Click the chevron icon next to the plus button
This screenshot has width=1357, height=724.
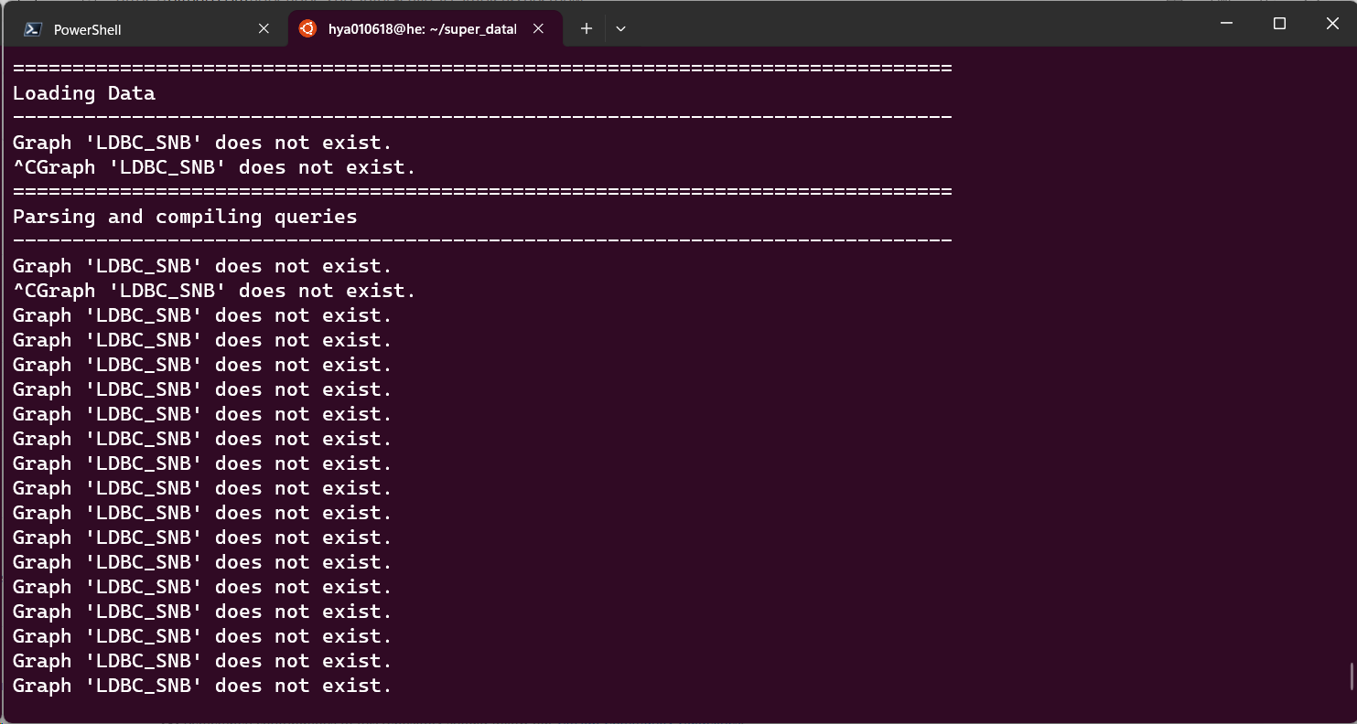620,28
